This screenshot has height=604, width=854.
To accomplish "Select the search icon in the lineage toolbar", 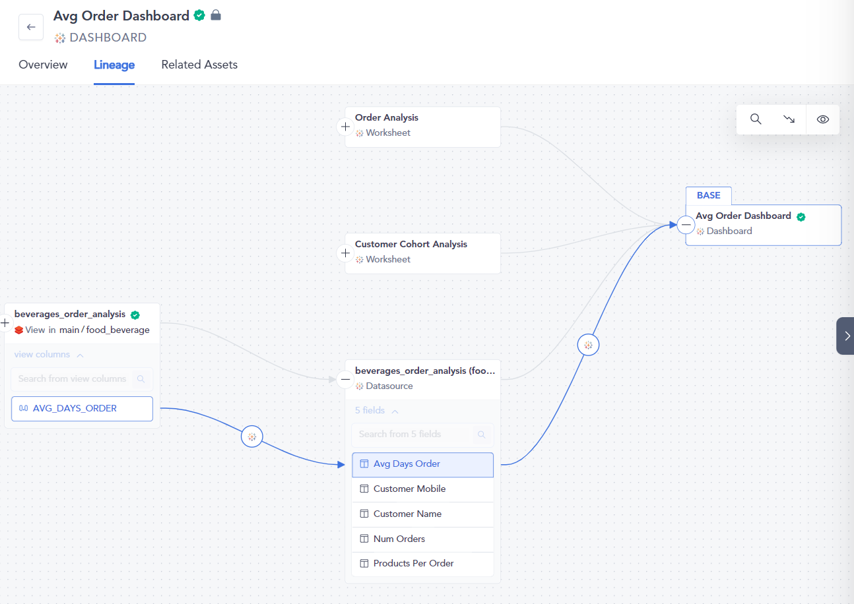I will [755, 119].
